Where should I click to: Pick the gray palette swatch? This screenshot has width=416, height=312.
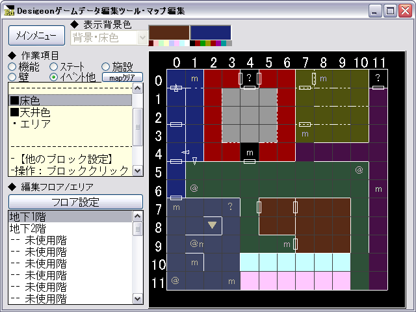click(x=229, y=44)
